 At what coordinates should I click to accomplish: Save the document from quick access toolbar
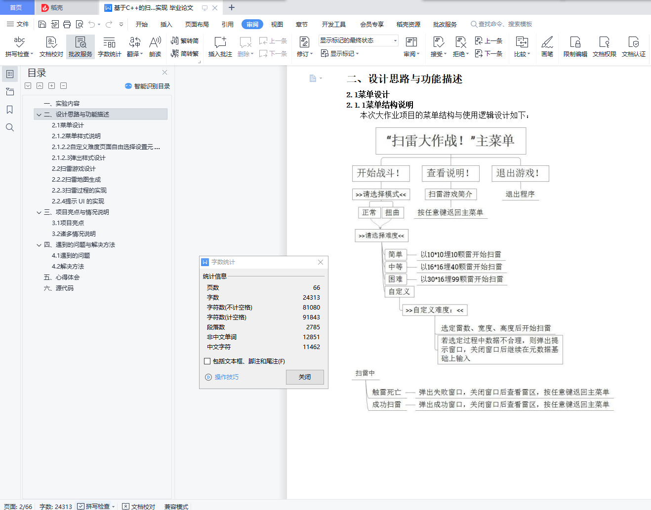[x=42, y=24]
